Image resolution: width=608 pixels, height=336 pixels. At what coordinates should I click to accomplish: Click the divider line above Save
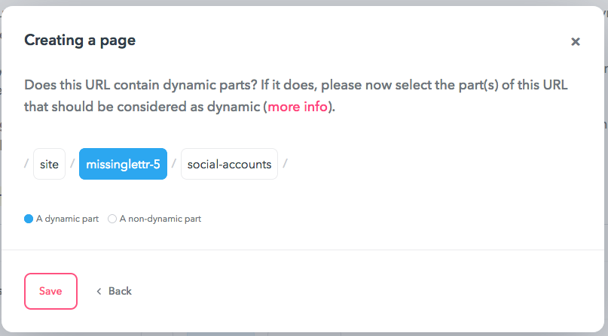click(x=303, y=250)
